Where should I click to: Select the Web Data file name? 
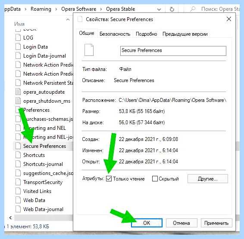34,200
